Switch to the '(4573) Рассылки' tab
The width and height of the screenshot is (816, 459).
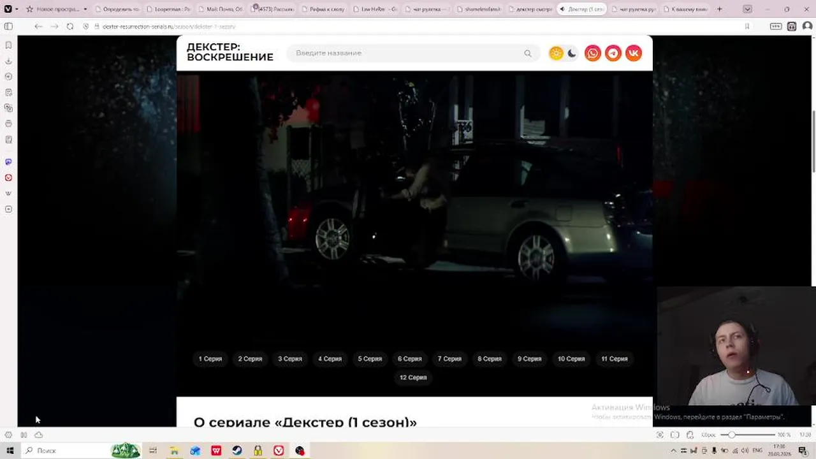pos(273,9)
